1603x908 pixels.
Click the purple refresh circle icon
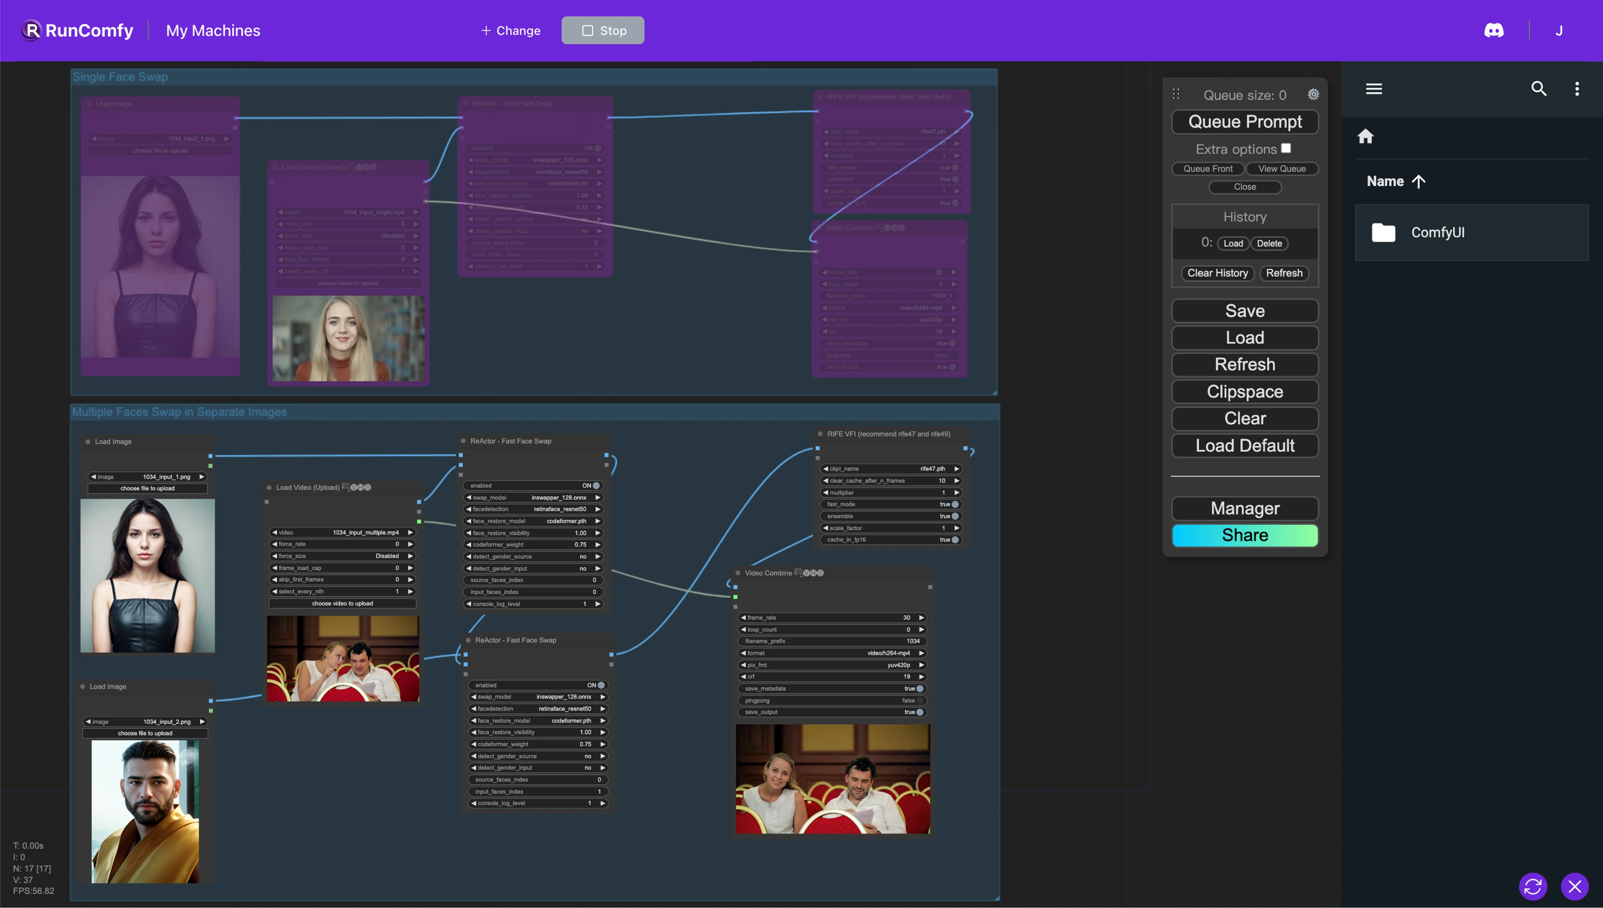[1532, 886]
